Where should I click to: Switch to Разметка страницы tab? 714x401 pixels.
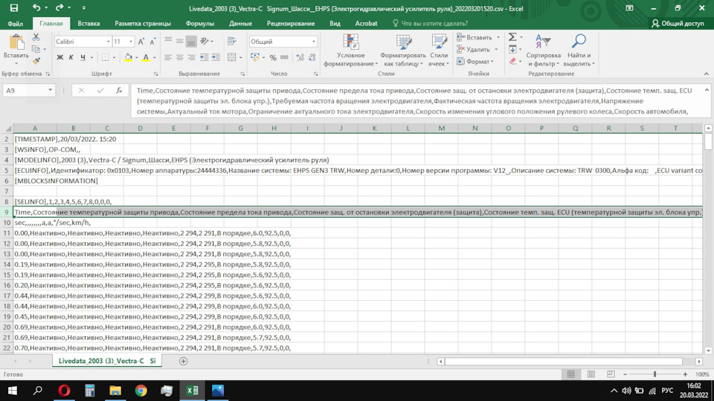(143, 23)
